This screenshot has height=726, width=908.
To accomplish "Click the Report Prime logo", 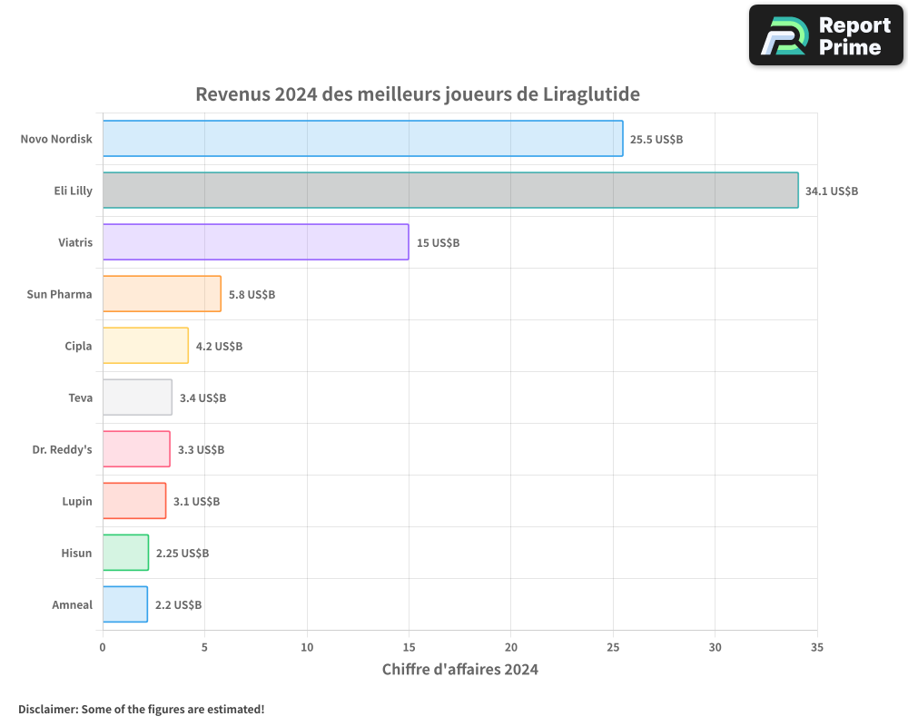I will click(x=824, y=34).
